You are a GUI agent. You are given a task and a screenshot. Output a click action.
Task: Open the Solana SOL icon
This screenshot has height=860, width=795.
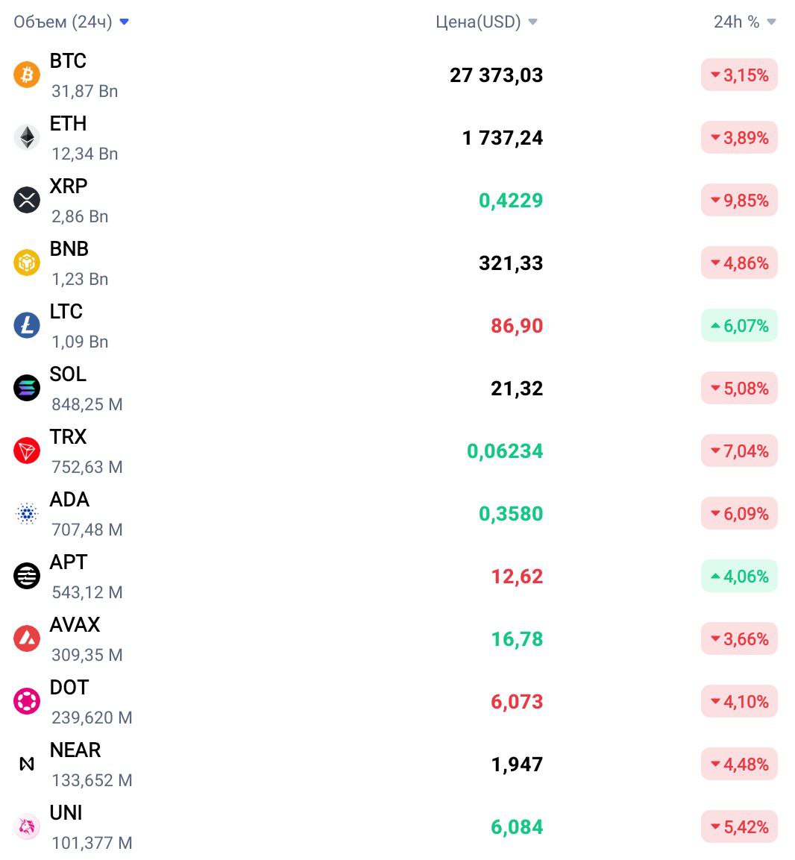pyautogui.click(x=27, y=388)
